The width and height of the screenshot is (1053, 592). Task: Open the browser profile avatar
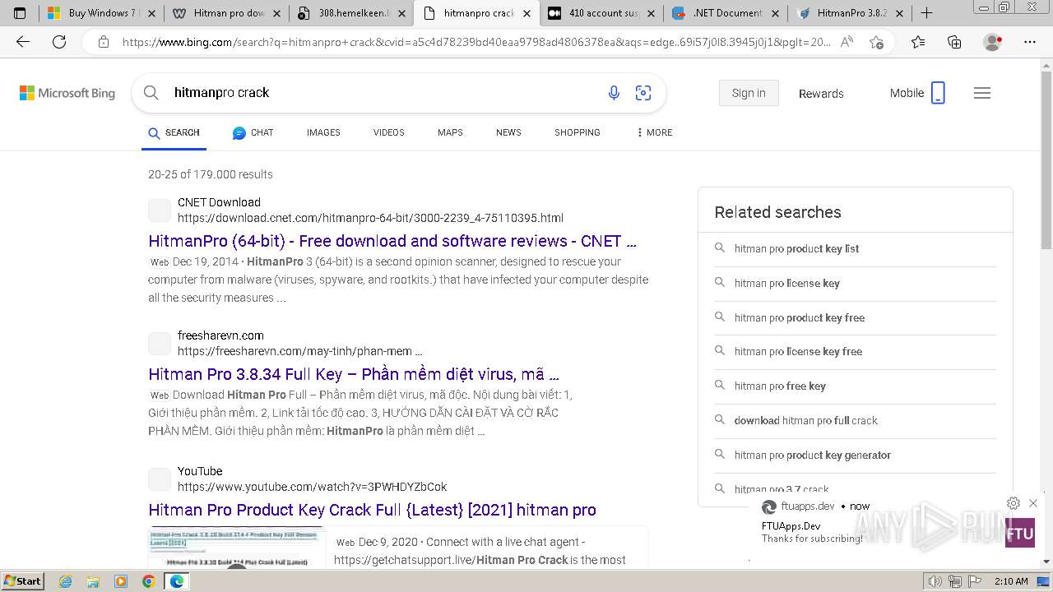pos(993,42)
